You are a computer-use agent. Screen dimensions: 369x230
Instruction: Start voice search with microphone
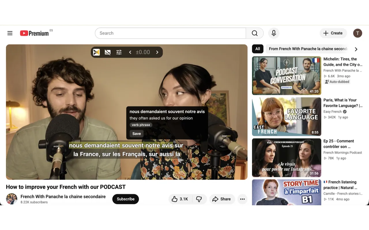(x=274, y=33)
